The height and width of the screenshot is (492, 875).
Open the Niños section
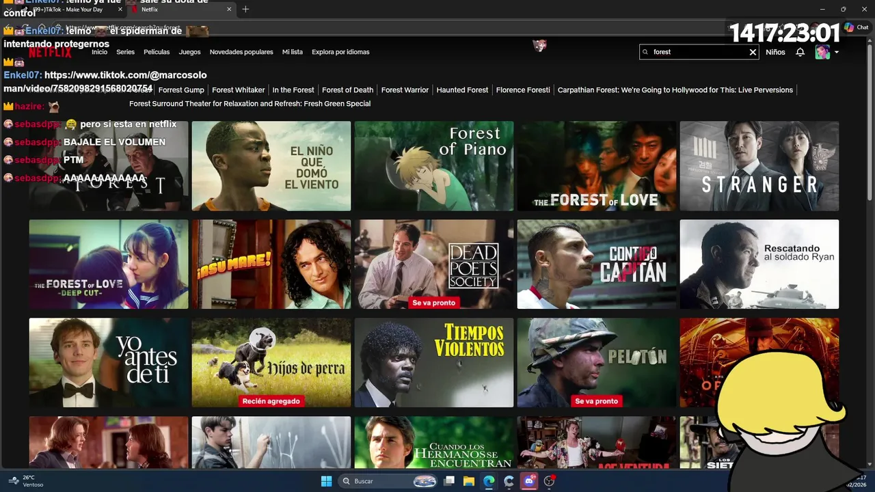[775, 52]
